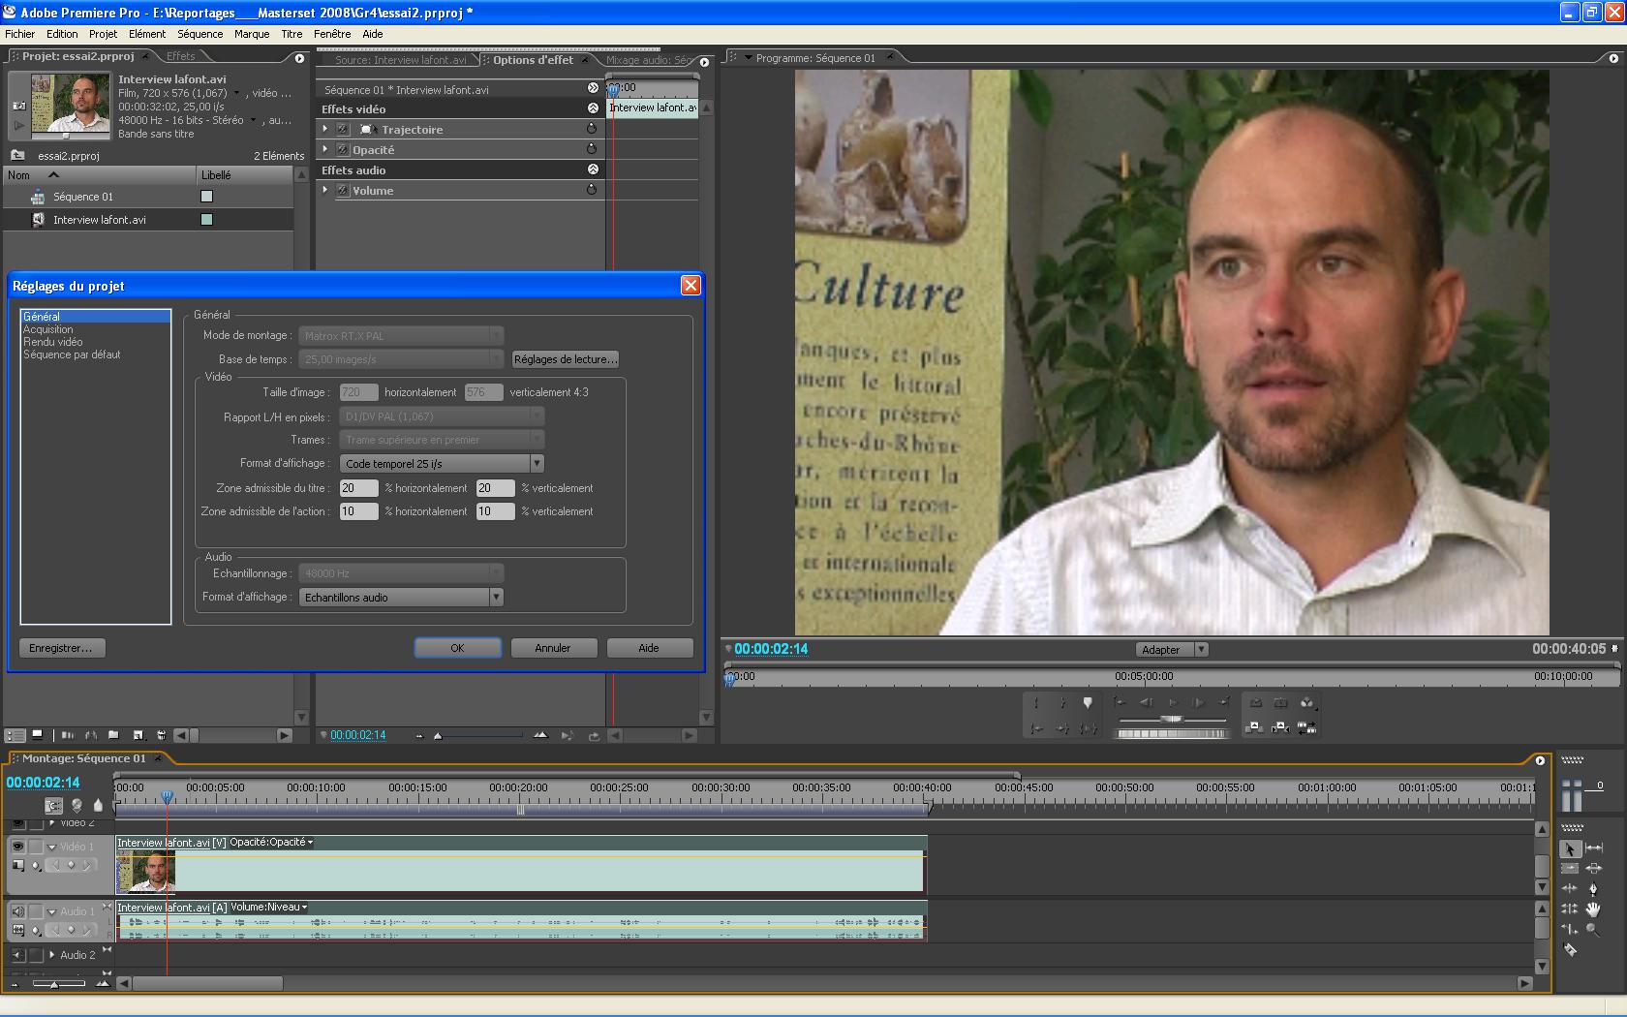The image size is (1627, 1017).
Task: Collapse the Vidéo 1 track
Action: tap(52, 847)
